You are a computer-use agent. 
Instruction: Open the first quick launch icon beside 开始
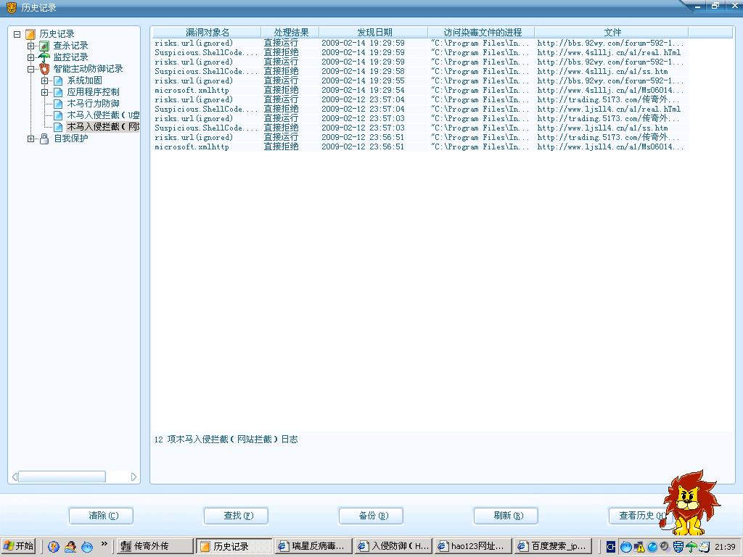point(54,547)
